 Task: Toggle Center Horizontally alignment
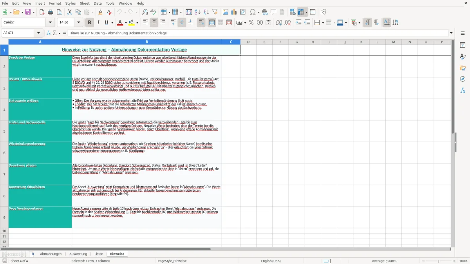(154, 23)
